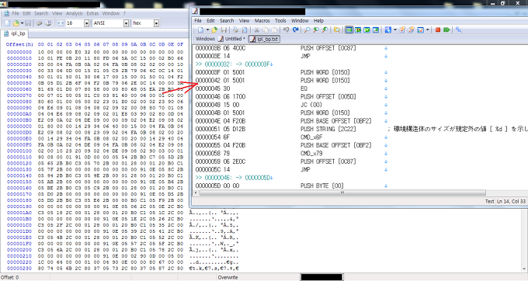The image size is (528, 281).
Task: Click the Copy icon in text editor
Action: tap(266, 30)
